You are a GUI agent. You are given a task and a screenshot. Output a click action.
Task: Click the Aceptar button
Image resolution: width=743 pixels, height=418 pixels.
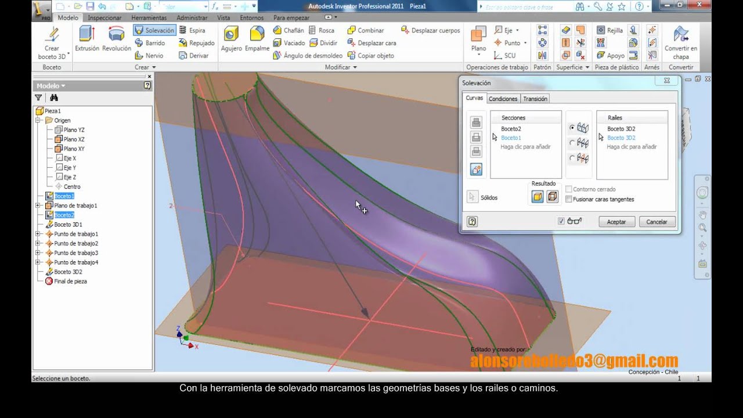pyautogui.click(x=616, y=222)
